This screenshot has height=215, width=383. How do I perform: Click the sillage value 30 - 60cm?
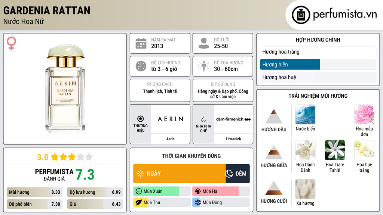tap(226, 69)
